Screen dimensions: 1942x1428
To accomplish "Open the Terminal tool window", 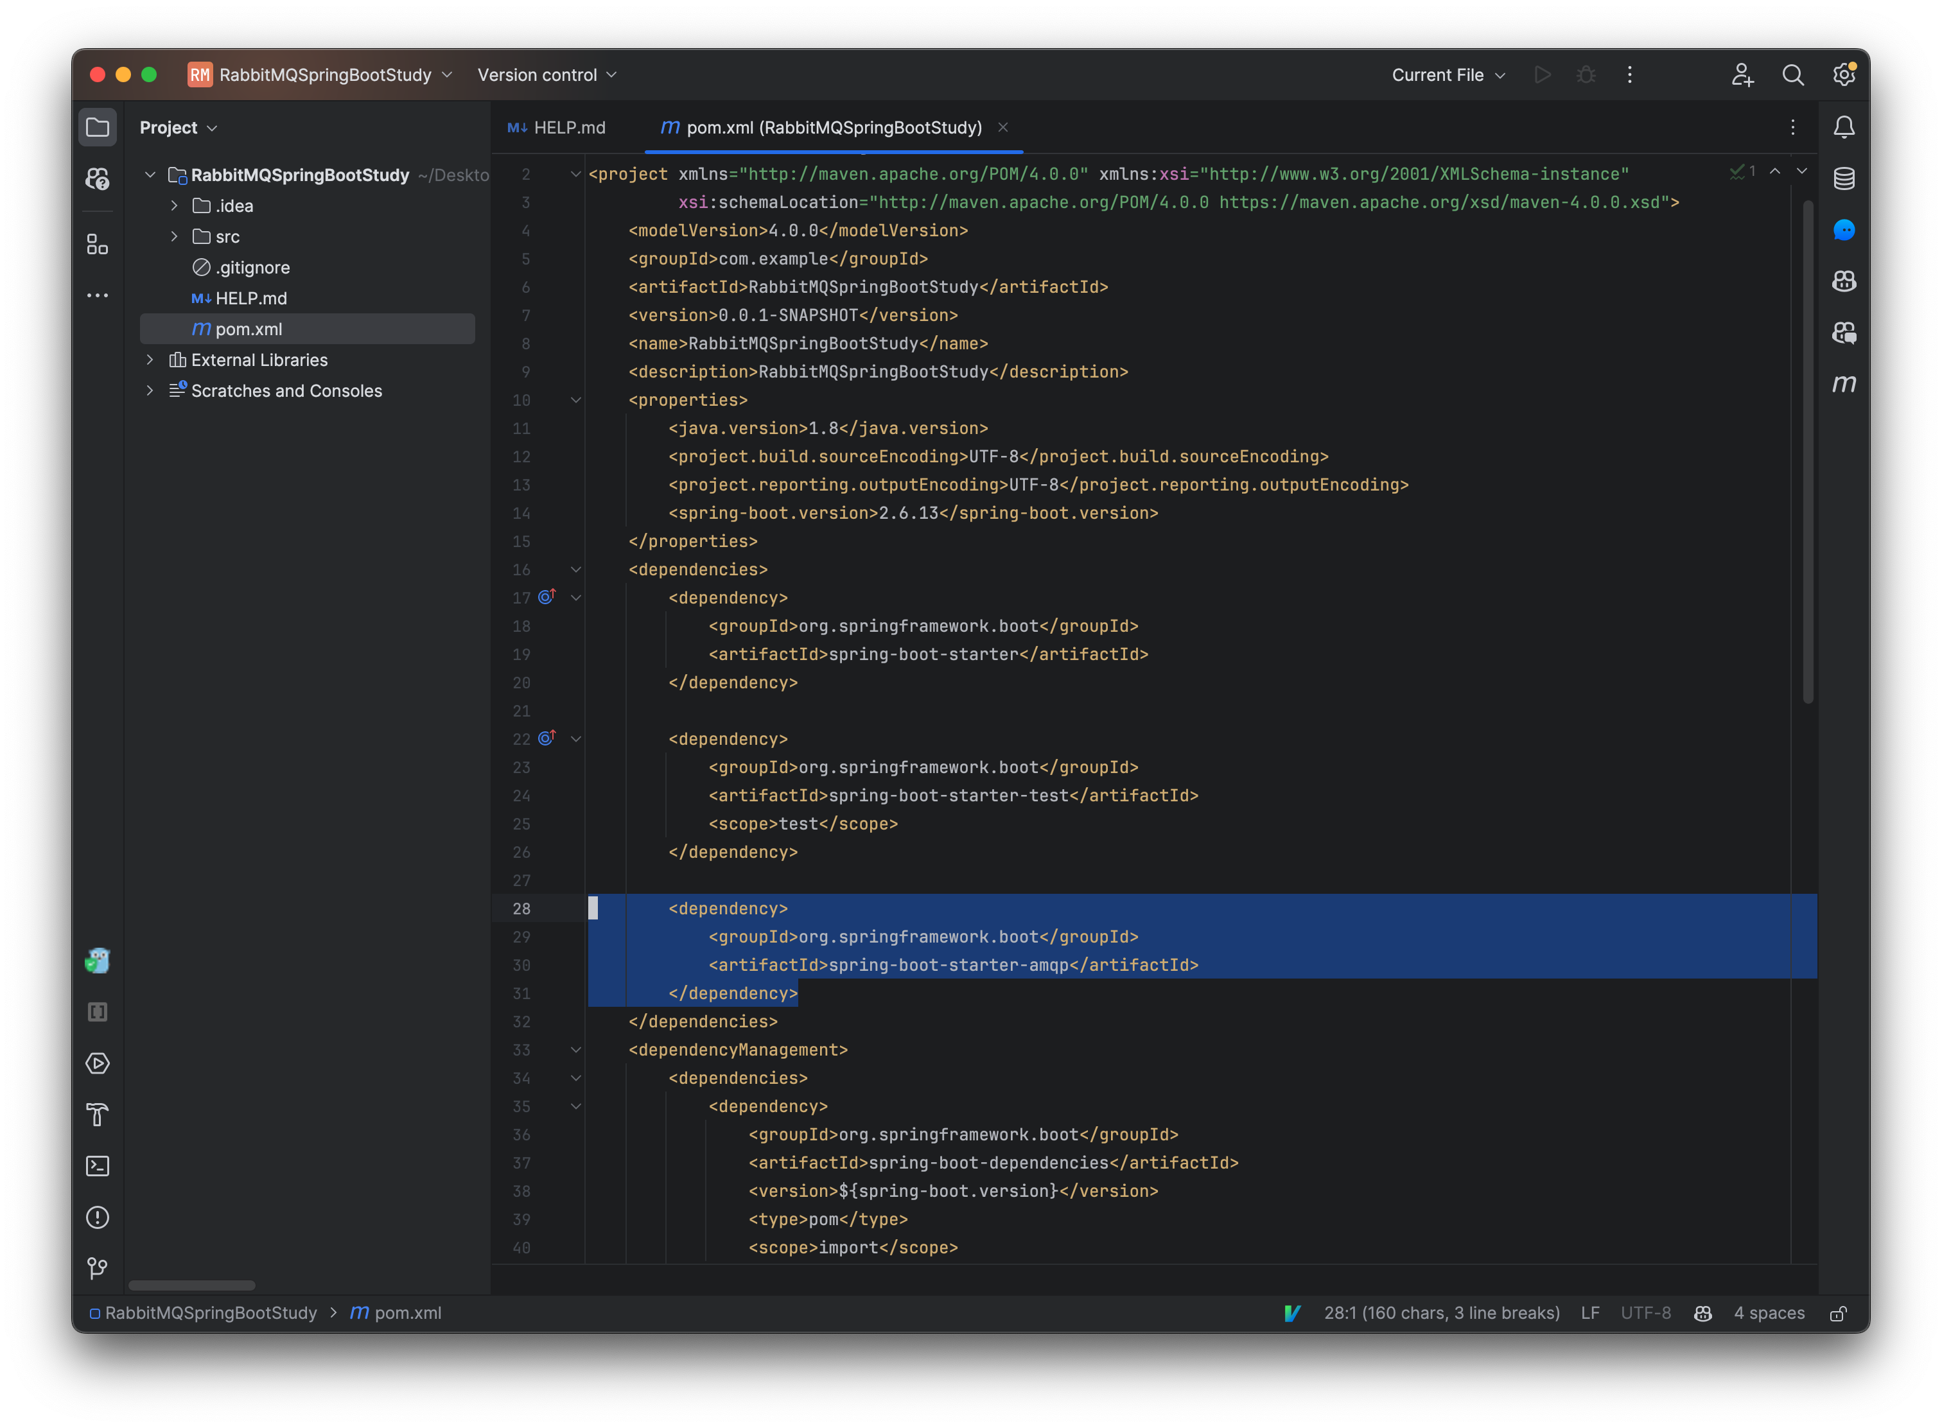I will (x=98, y=1166).
